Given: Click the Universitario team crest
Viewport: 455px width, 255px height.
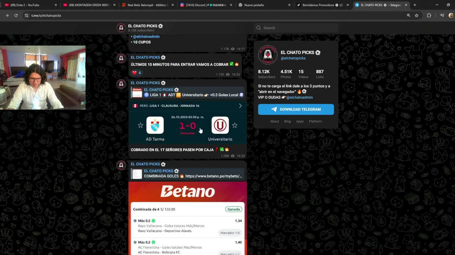Looking at the screenshot, I should (x=220, y=125).
